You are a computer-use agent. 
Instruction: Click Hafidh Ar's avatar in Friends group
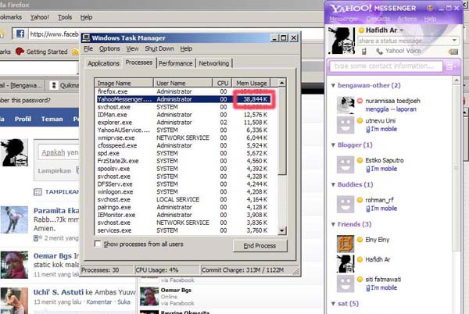(x=345, y=264)
